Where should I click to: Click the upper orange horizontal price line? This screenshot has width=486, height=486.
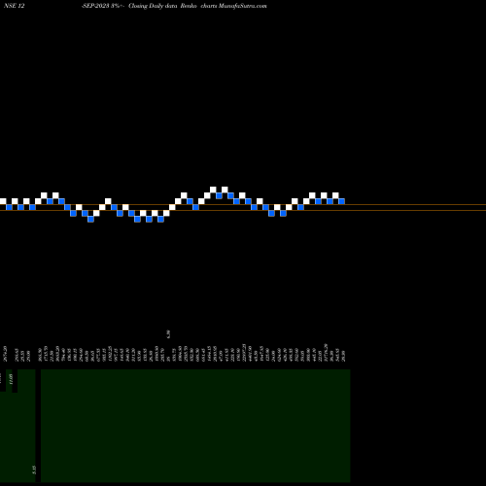pos(243,205)
